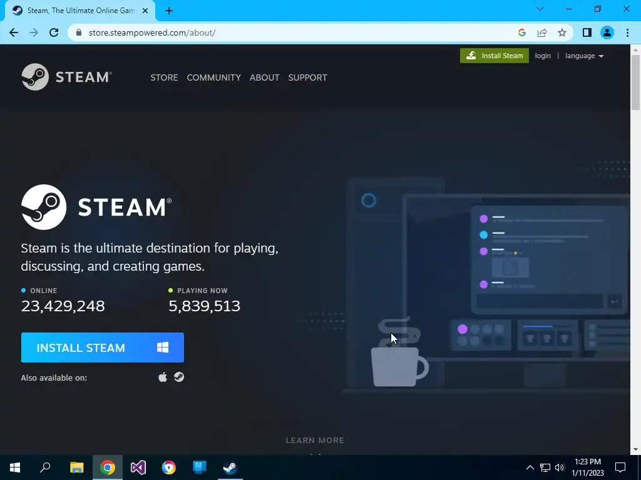Close the Steam browser tab

tap(145, 11)
